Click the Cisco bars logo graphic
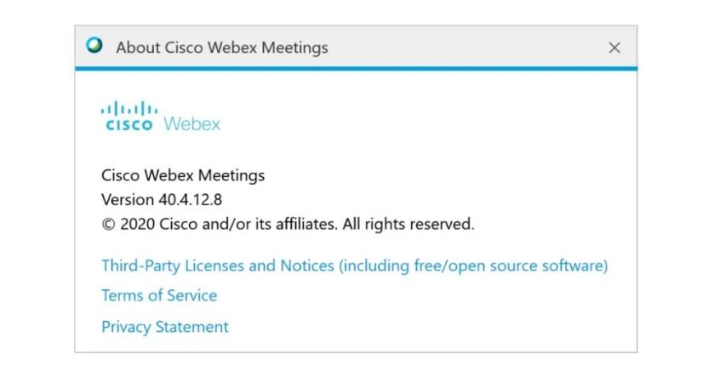 pos(129,109)
